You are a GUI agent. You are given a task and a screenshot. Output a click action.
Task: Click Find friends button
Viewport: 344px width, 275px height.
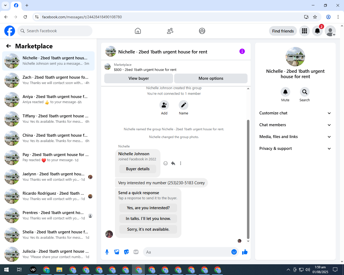[283, 31]
